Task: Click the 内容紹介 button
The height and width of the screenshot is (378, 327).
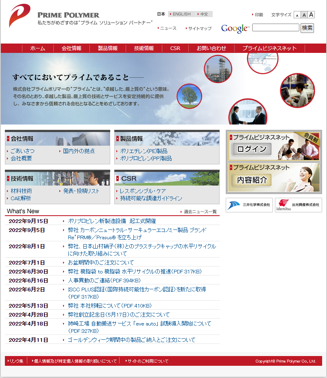Action: pyautogui.click(x=252, y=180)
